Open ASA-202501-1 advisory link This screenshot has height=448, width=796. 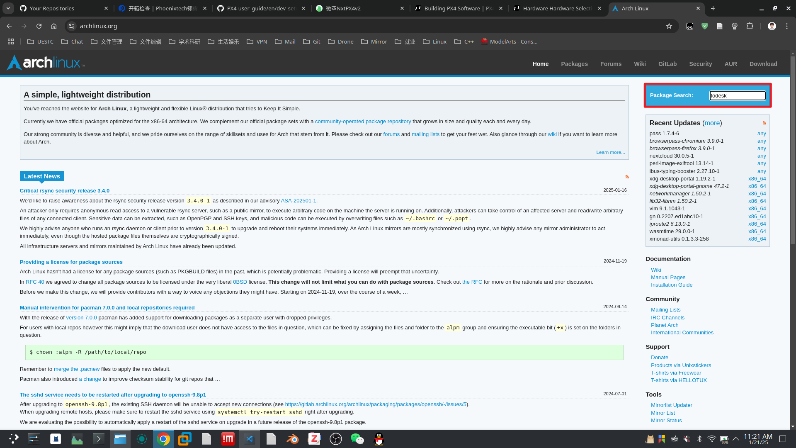[x=298, y=201]
